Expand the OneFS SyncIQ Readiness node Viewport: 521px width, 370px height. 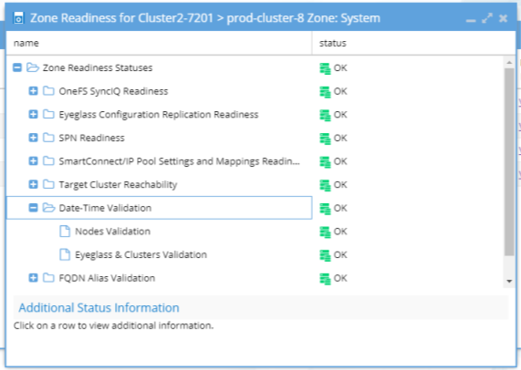click(x=33, y=91)
